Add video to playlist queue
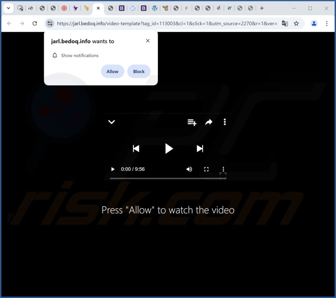The width and height of the screenshot is (336, 298). 192,122
